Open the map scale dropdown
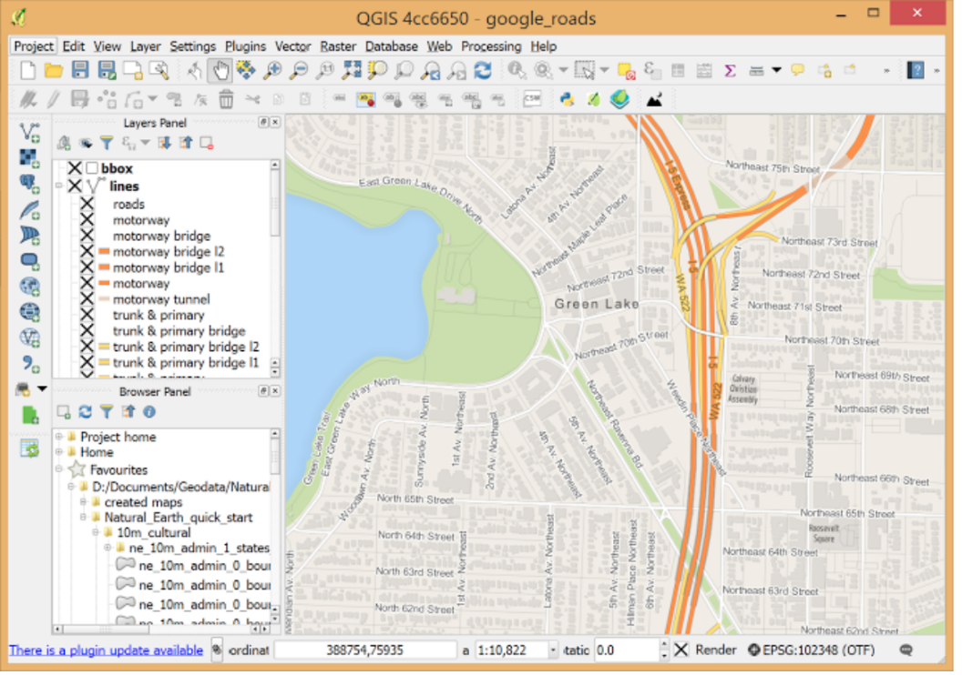The width and height of the screenshot is (962, 675). coord(553,650)
